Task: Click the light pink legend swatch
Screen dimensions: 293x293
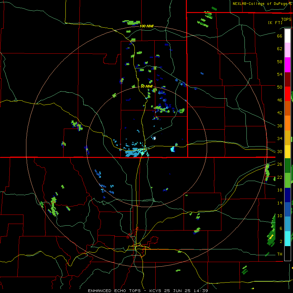Action: (287, 50)
